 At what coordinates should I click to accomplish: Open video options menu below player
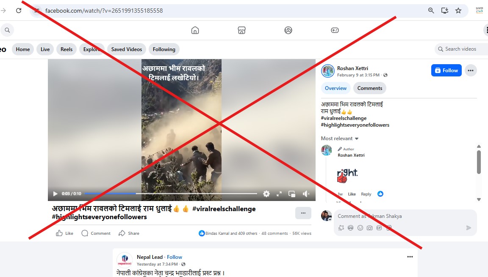pyautogui.click(x=303, y=213)
